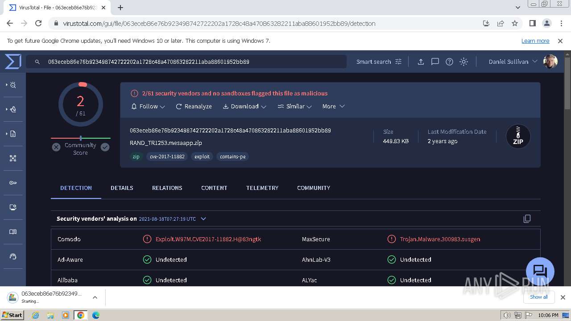Click the browser back arrow
Screen dimensions: 571x321
tap(10, 23)
